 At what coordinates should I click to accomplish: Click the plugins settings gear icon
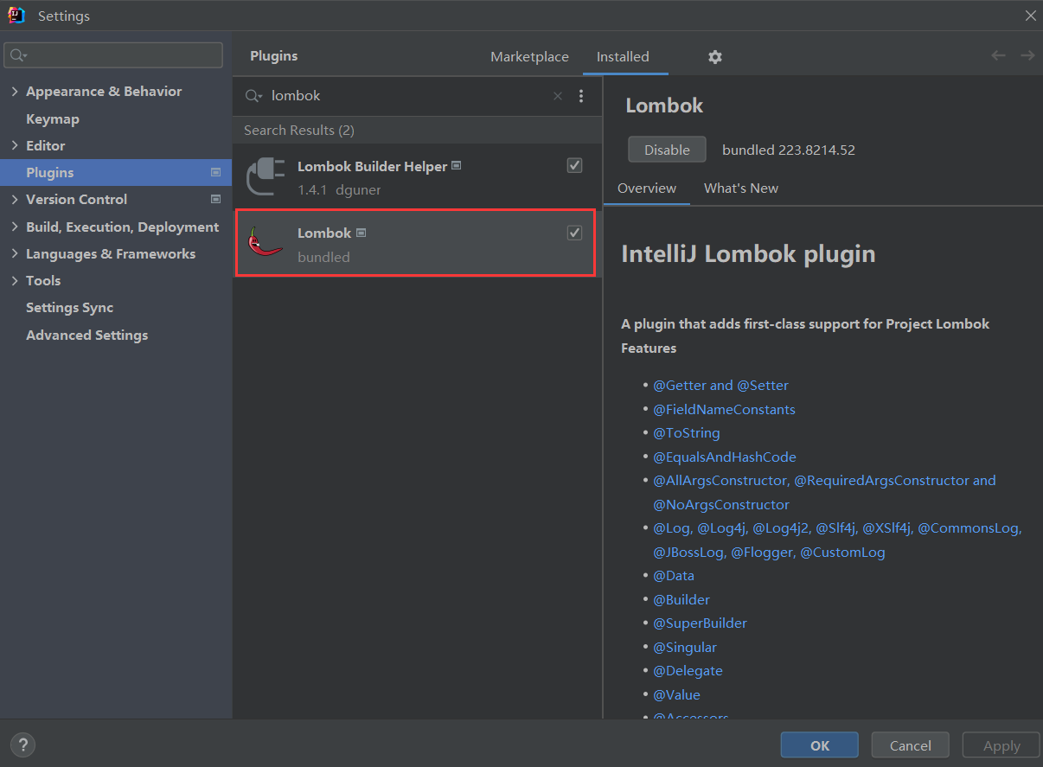pos(714,57)
